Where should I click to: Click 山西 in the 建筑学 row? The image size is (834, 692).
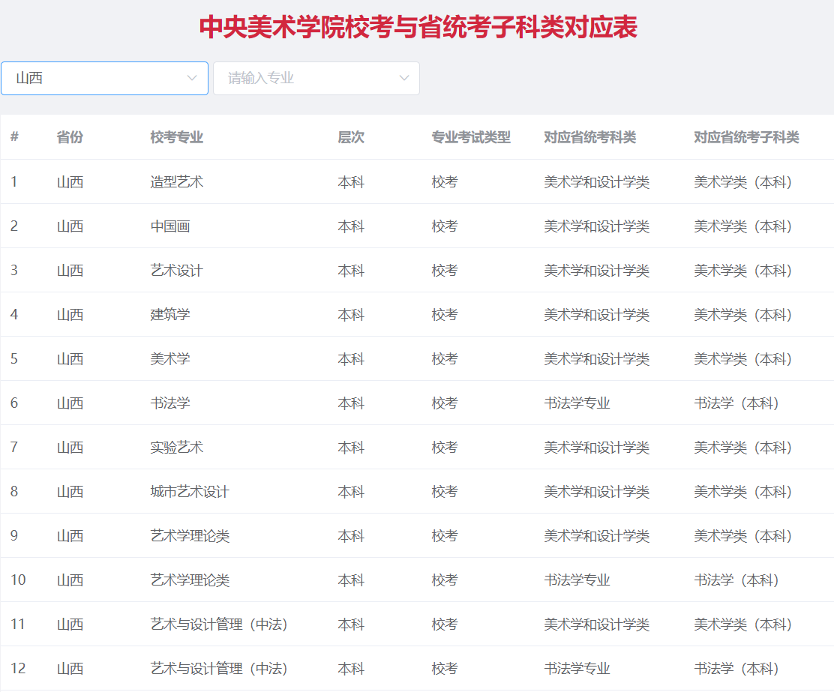coord(70,314)
